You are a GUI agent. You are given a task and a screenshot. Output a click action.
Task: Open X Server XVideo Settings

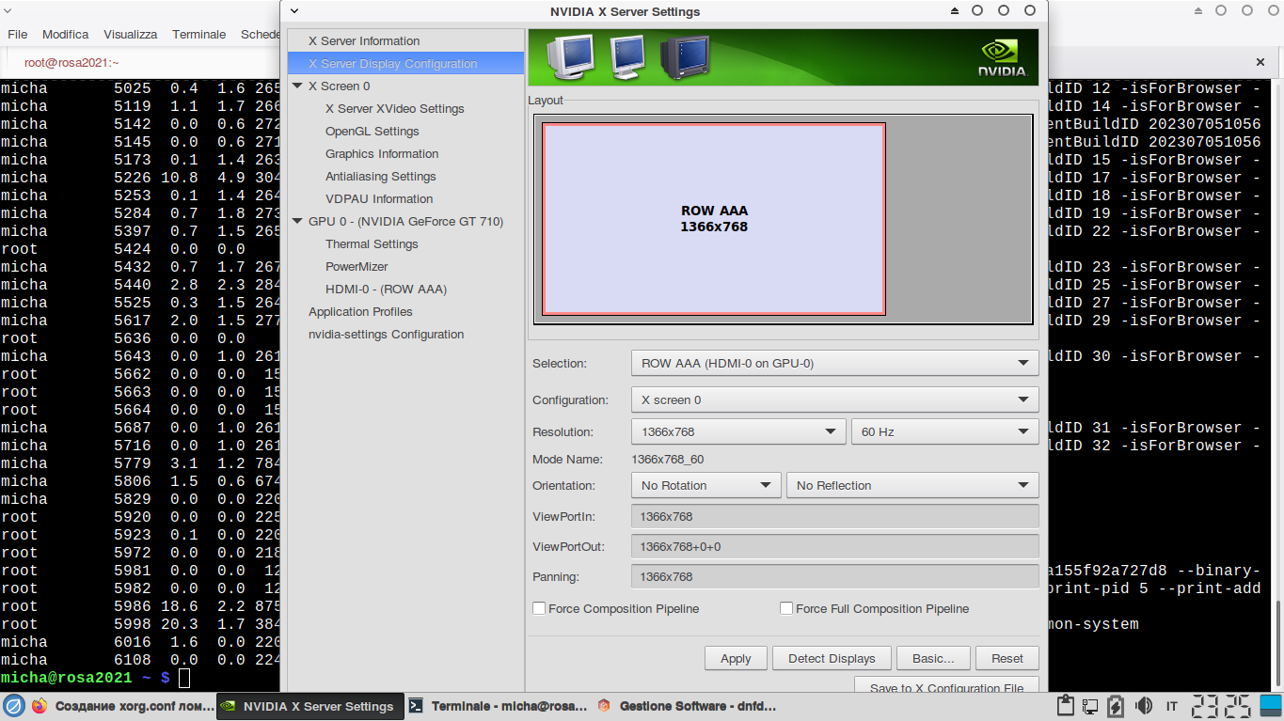[x=395, y=108]
